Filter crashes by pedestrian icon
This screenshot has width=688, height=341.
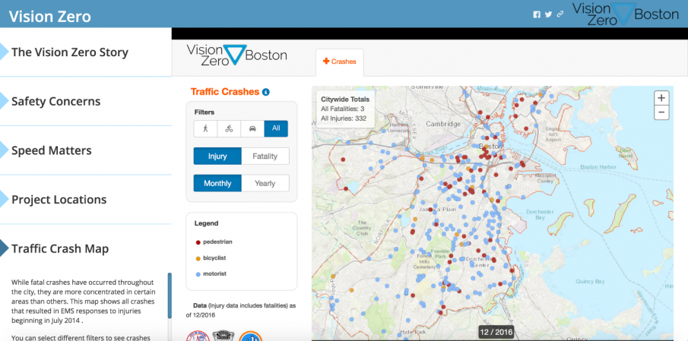[x=205, y=129]
